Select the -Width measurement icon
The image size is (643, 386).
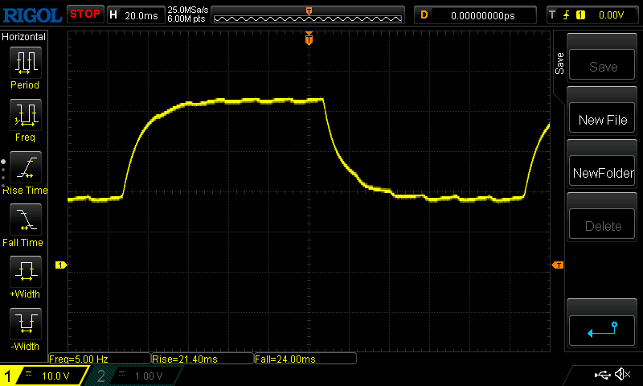coord(26,323)
